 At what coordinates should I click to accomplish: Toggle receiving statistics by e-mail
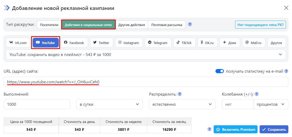[220, 71]
